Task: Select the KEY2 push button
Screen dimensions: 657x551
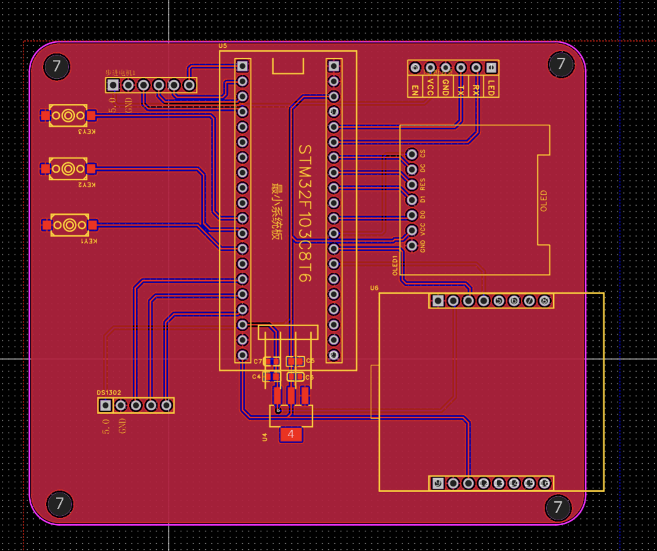Action: click(x=68, y=169)
